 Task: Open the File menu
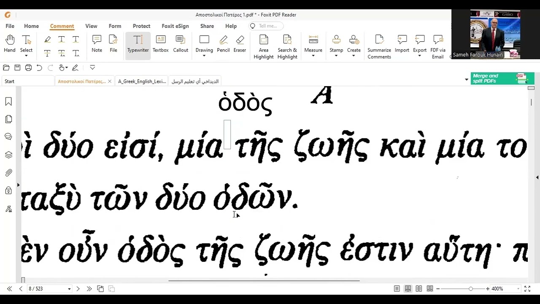click(x=10, y=26)
